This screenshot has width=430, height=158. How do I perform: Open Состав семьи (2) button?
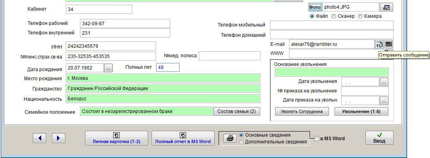(237, 111)
